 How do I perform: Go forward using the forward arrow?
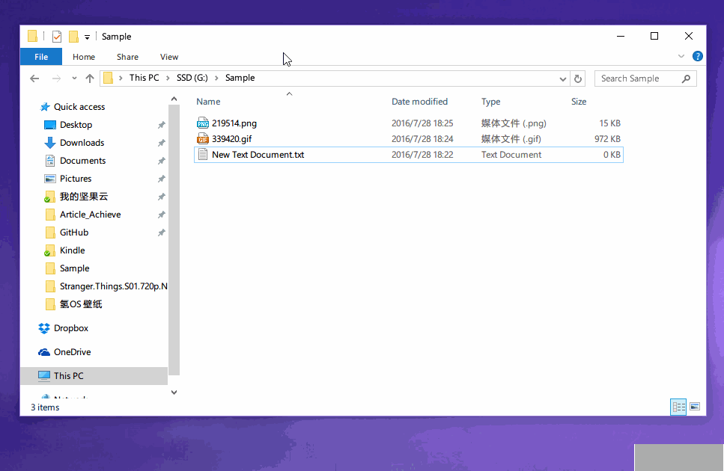[x=56, y=78]
